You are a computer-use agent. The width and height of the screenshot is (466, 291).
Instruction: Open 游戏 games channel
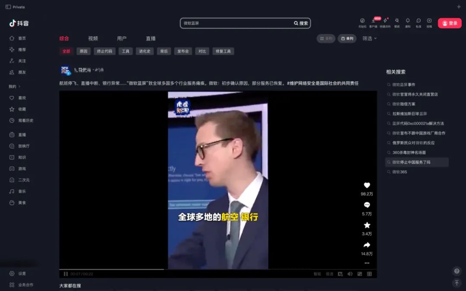pos(18,169)
